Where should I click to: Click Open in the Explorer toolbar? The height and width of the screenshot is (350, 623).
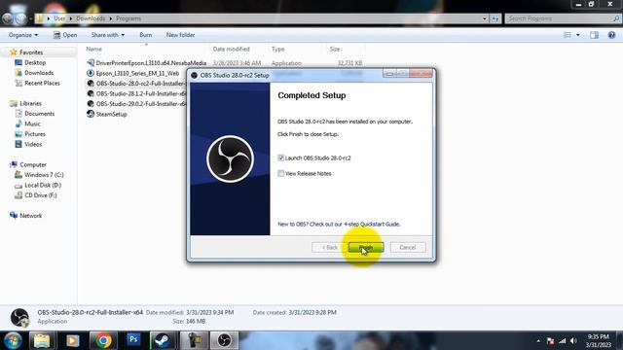(x=65, y=35)
